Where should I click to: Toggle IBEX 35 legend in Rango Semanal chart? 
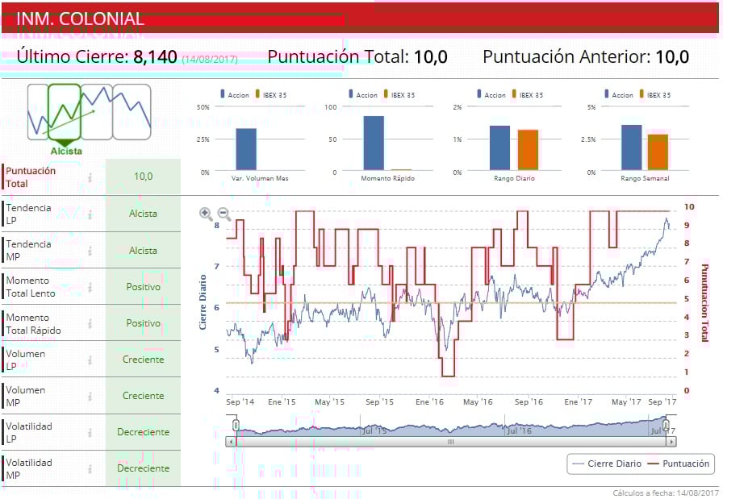[x=655, y=94]
